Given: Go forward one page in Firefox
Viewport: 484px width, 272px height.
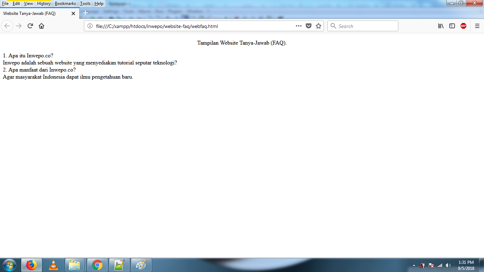Looking at the screenshot, I should click(x=19, y=26).
